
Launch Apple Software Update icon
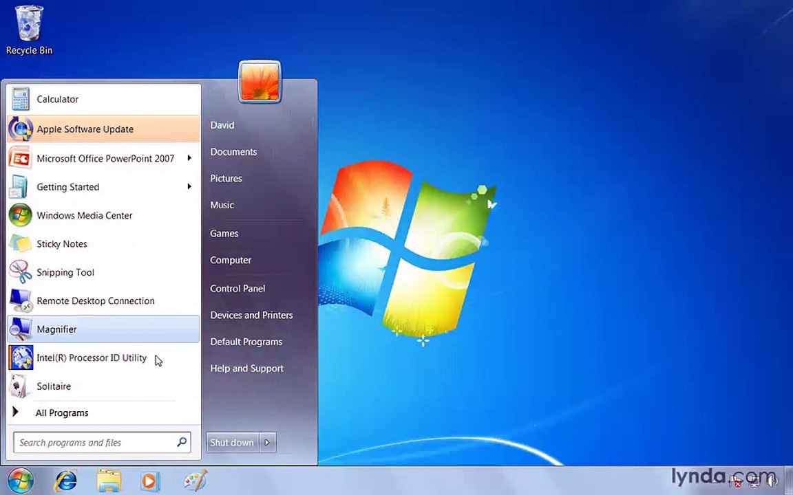pos(21,129)
